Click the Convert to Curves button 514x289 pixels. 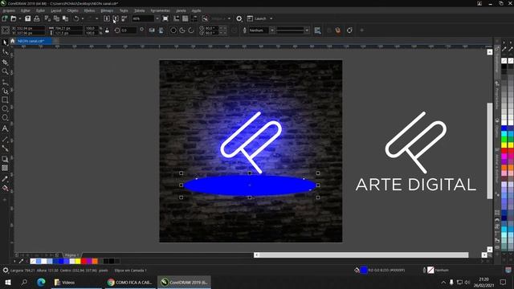[349, 31]
